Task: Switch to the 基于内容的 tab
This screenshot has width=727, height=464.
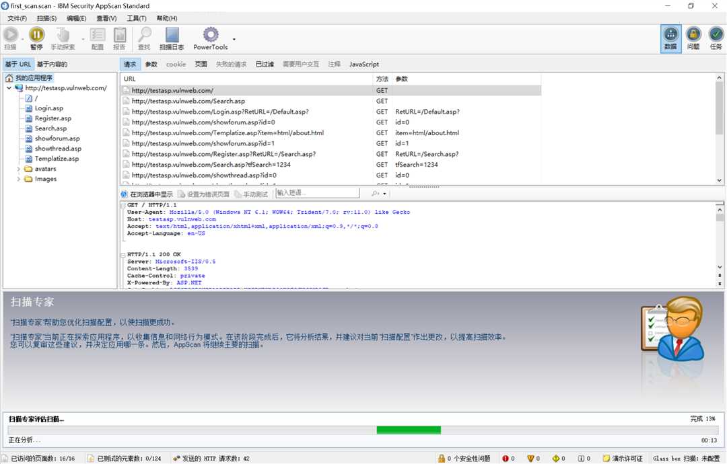Action: (x=52, y=65)
